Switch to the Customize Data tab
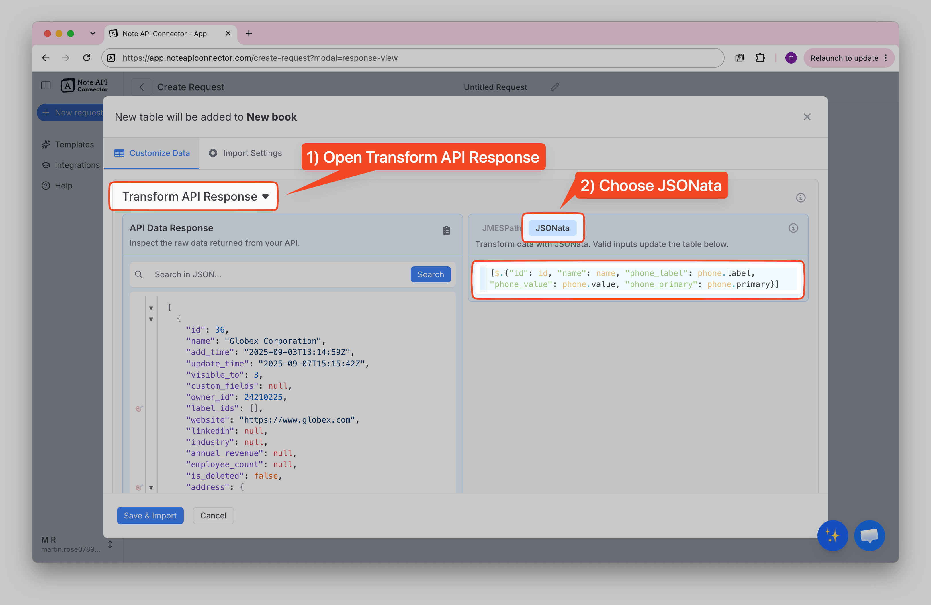931x605 pixels. 152,153
